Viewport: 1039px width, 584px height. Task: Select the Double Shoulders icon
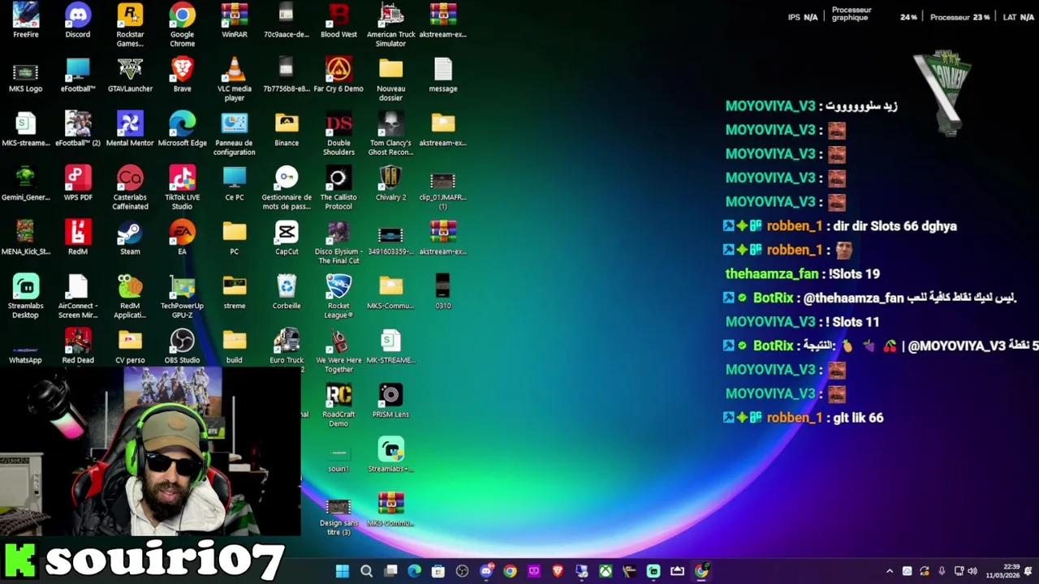point(338,135)
